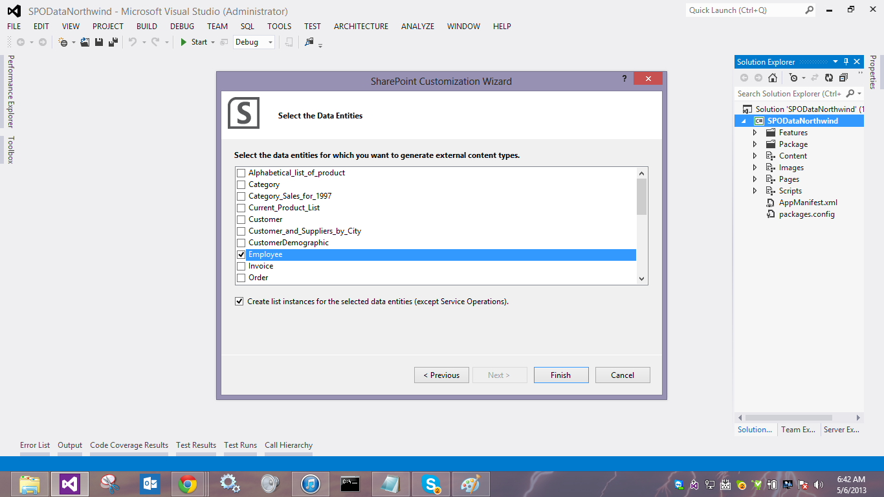
Task: Click the Solution Explorer search magnifier
Action: point(850,94)
